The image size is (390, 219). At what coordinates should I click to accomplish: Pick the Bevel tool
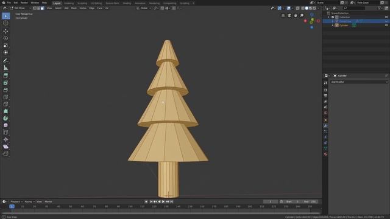pyautogui.click(x=5, y=90)
